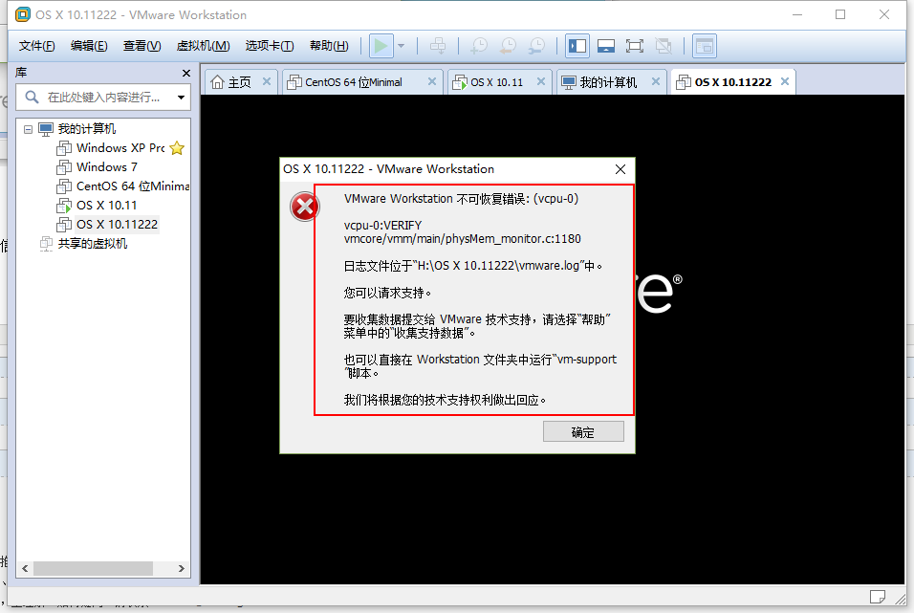Toggle the thumbnail bar toolbar icon
Screen dimensions: 914x613
coord(606,46)
